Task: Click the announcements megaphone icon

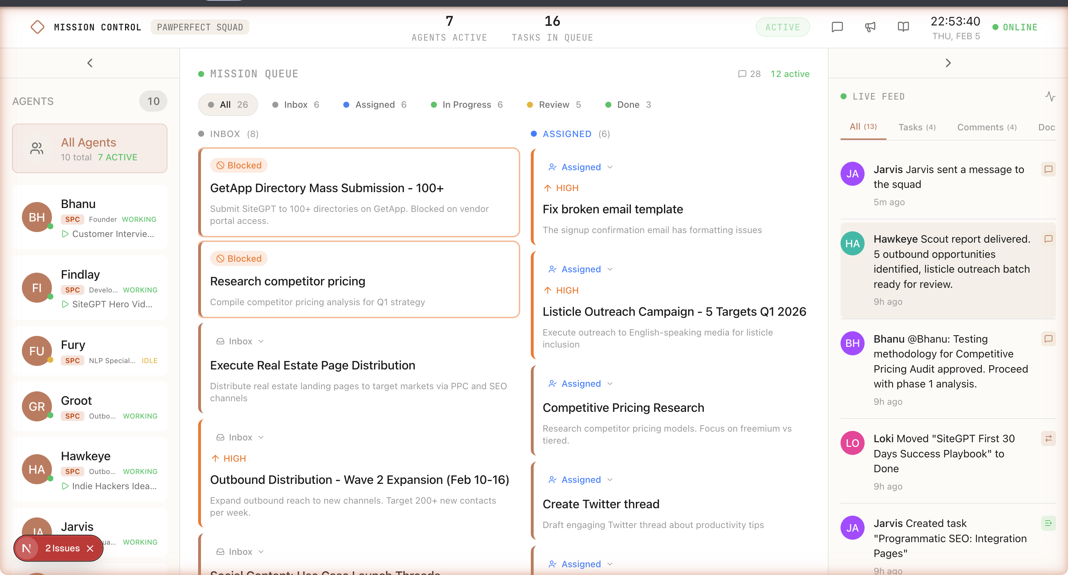Action: (871, 27)
